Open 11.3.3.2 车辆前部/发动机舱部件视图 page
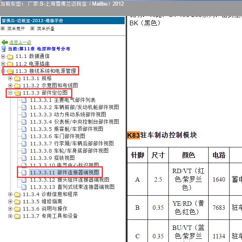The height and width of the screenshot is (242, 242). click(x=74, y=108)
